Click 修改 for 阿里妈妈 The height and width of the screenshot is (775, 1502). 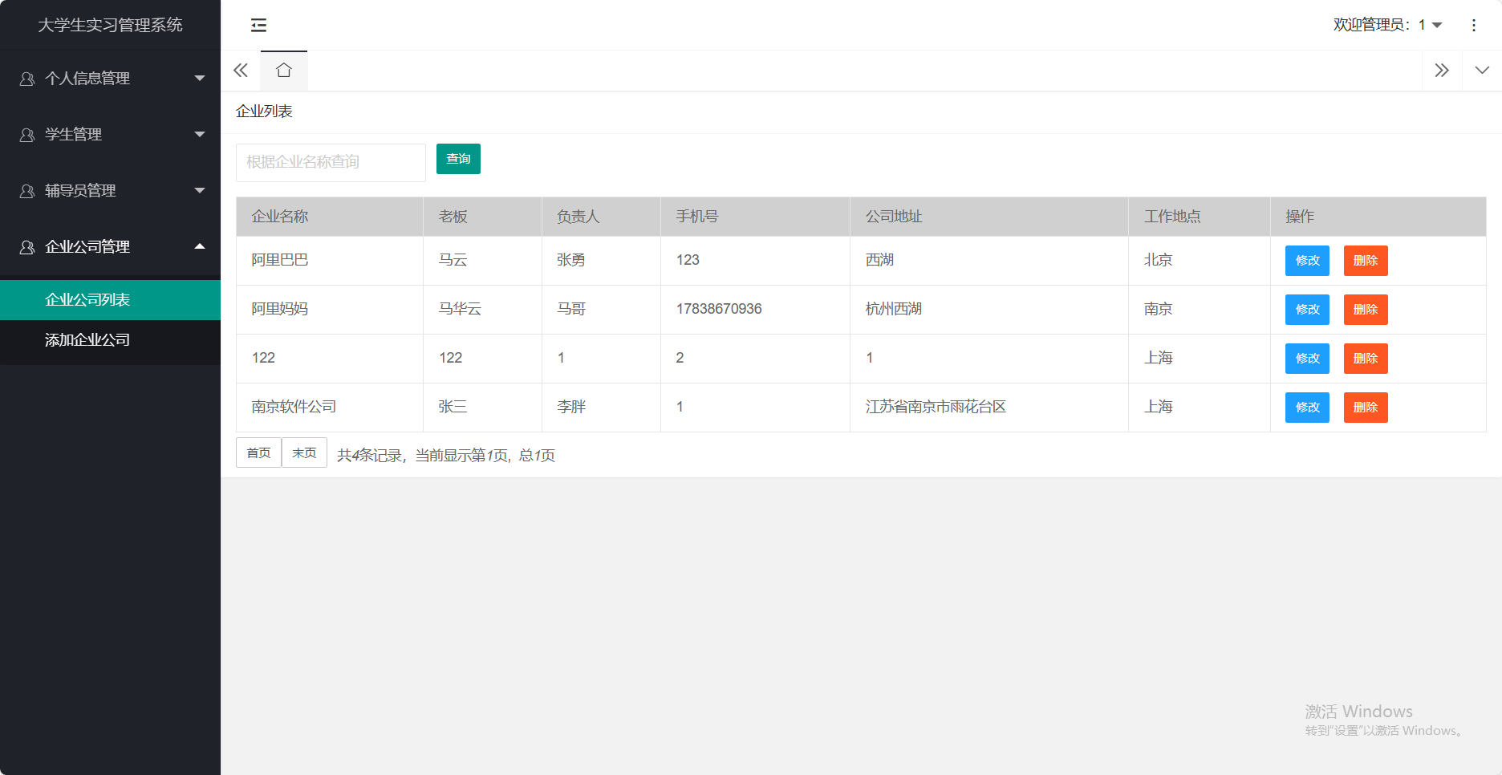[1307, 310]
